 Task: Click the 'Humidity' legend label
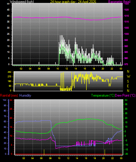click(25, 95)
